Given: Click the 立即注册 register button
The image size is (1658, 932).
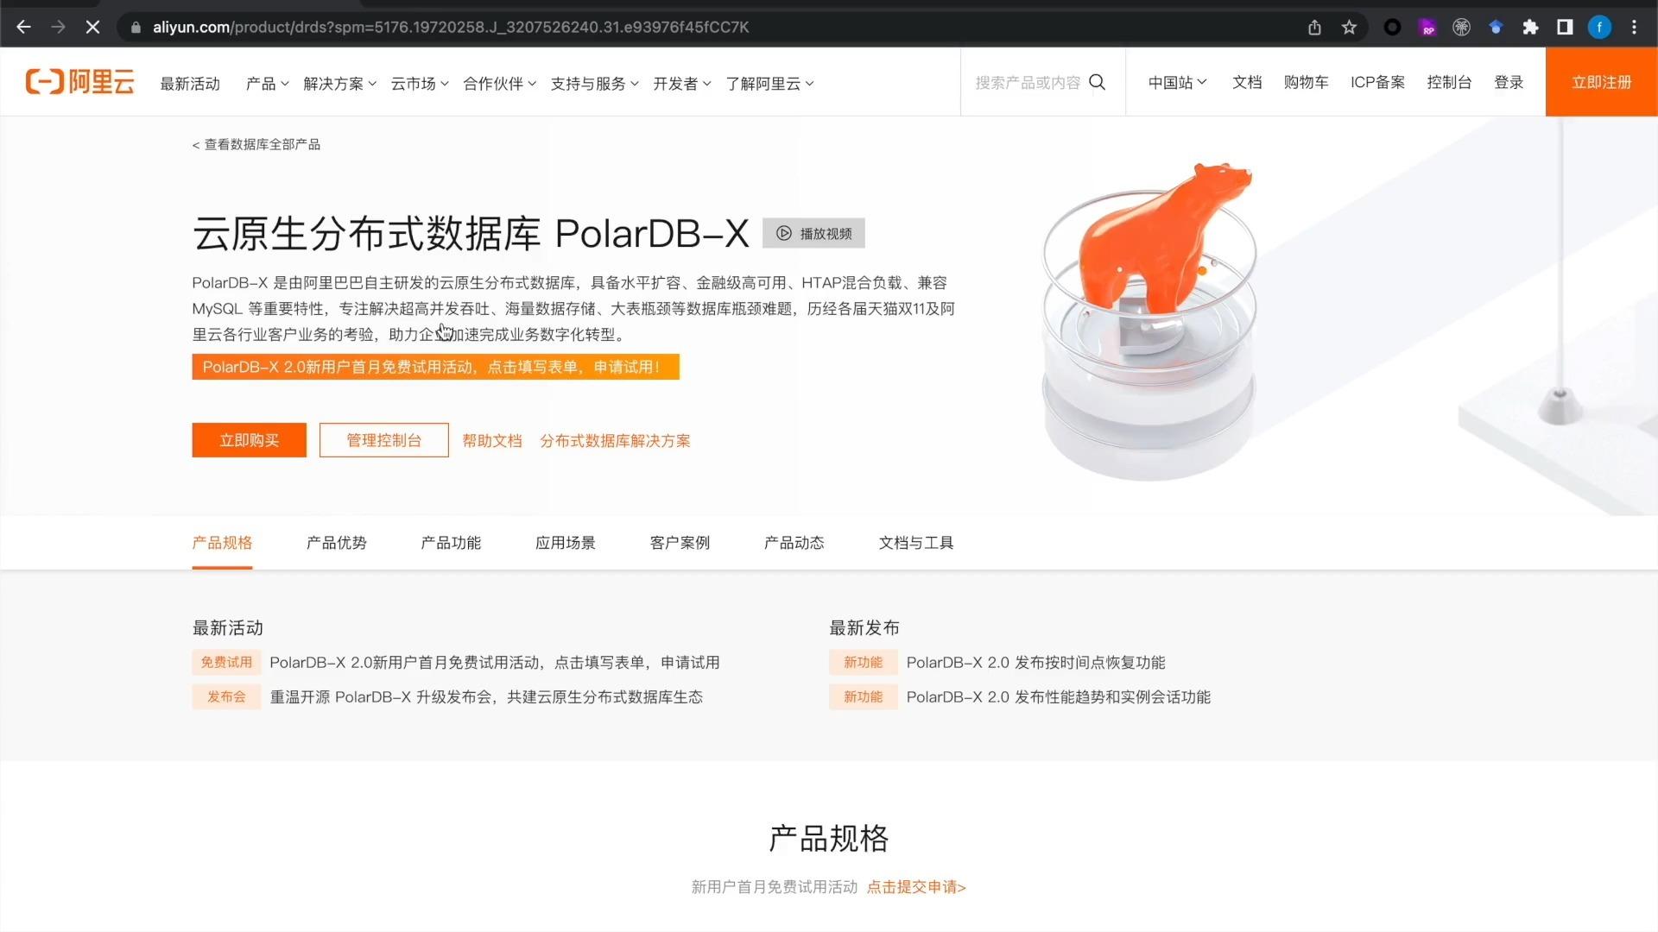Looking at the screenshot, I should [x=1602, y=82].
